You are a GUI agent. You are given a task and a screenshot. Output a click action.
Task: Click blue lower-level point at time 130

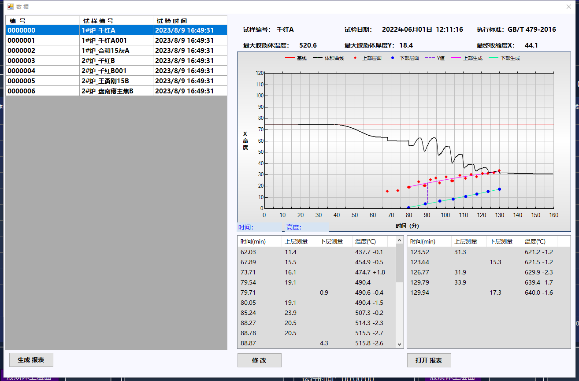click(499, 189)
